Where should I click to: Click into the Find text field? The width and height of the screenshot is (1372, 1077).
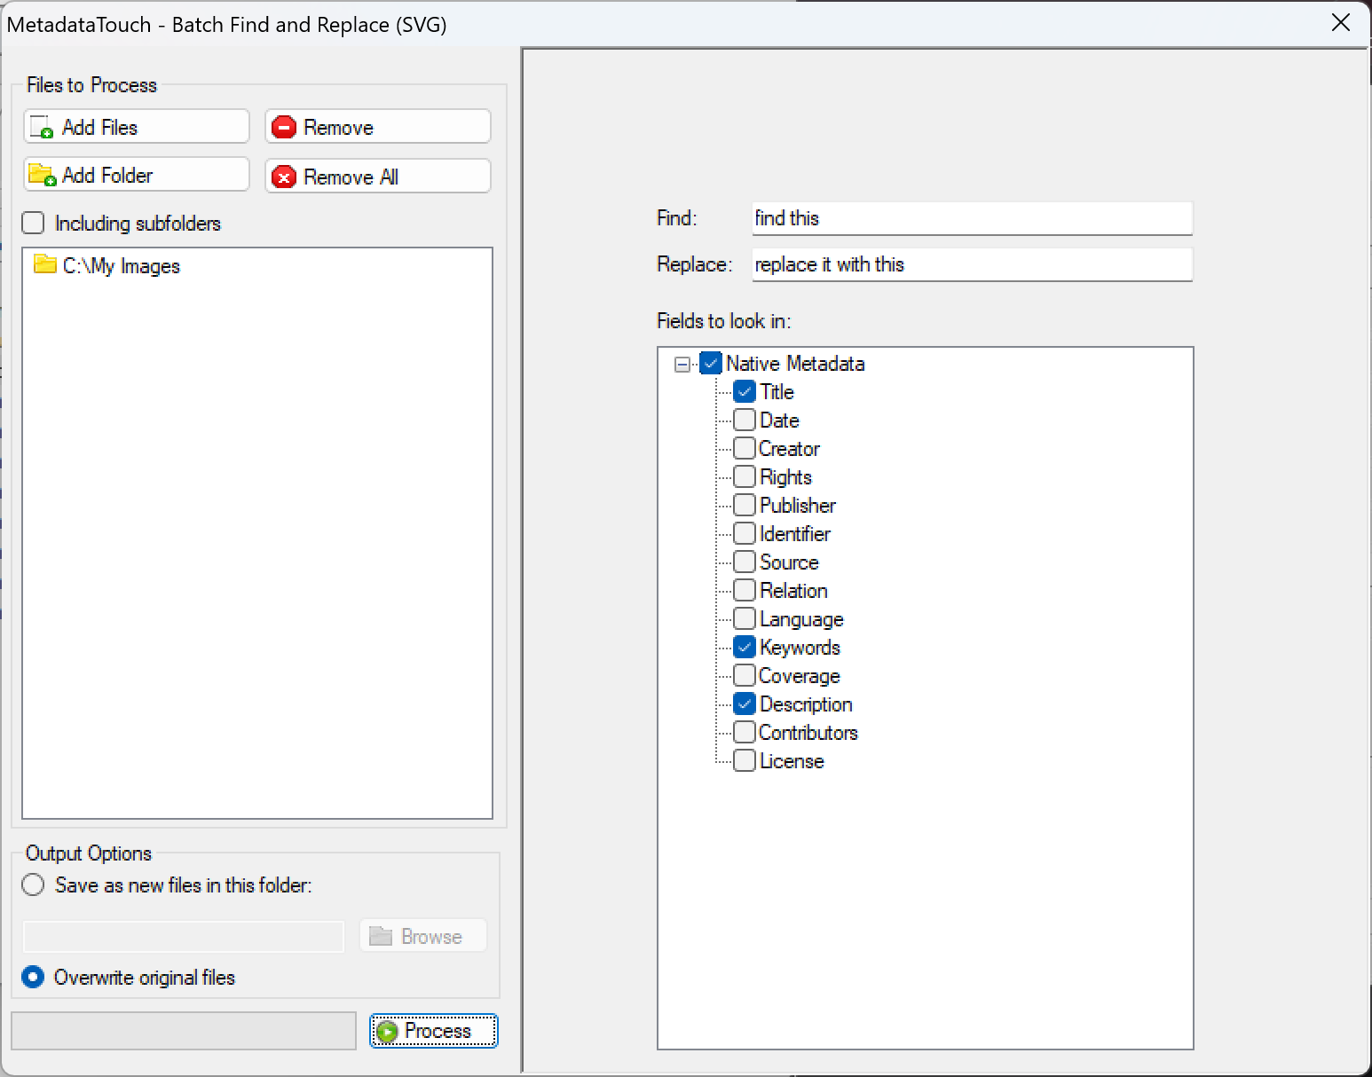pyautogui.click(x=972, y=218)
